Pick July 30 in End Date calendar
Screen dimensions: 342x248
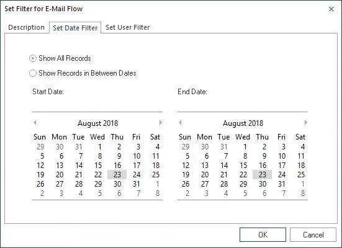pos(205,147)
